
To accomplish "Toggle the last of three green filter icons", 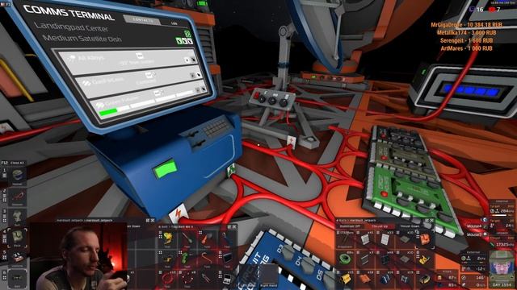I will 190,41.
